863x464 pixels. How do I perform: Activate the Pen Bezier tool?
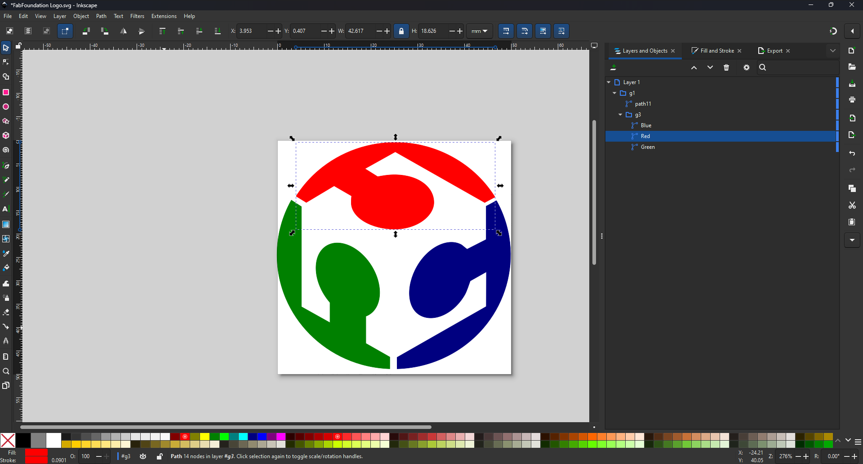coord(6,166)
